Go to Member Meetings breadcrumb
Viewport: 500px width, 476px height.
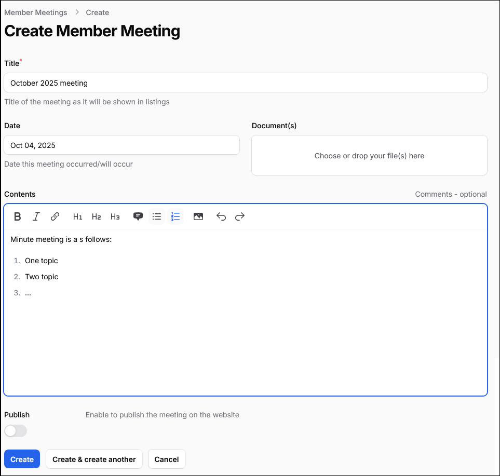point(36,12)
